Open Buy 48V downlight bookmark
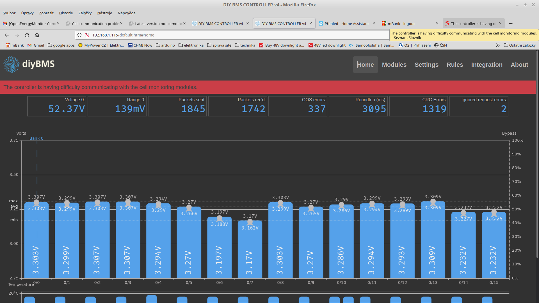The image size is (539, 303). [x=282, y=45]
